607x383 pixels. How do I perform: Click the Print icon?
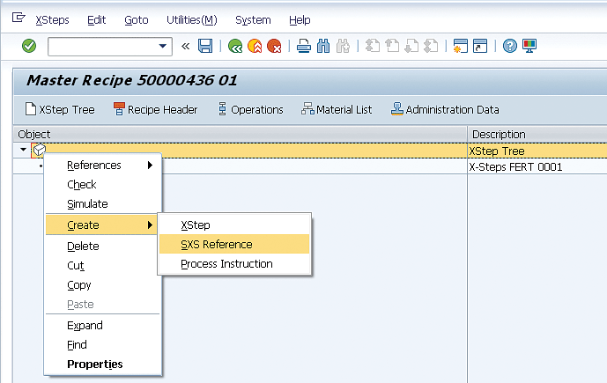pos(303,46)
